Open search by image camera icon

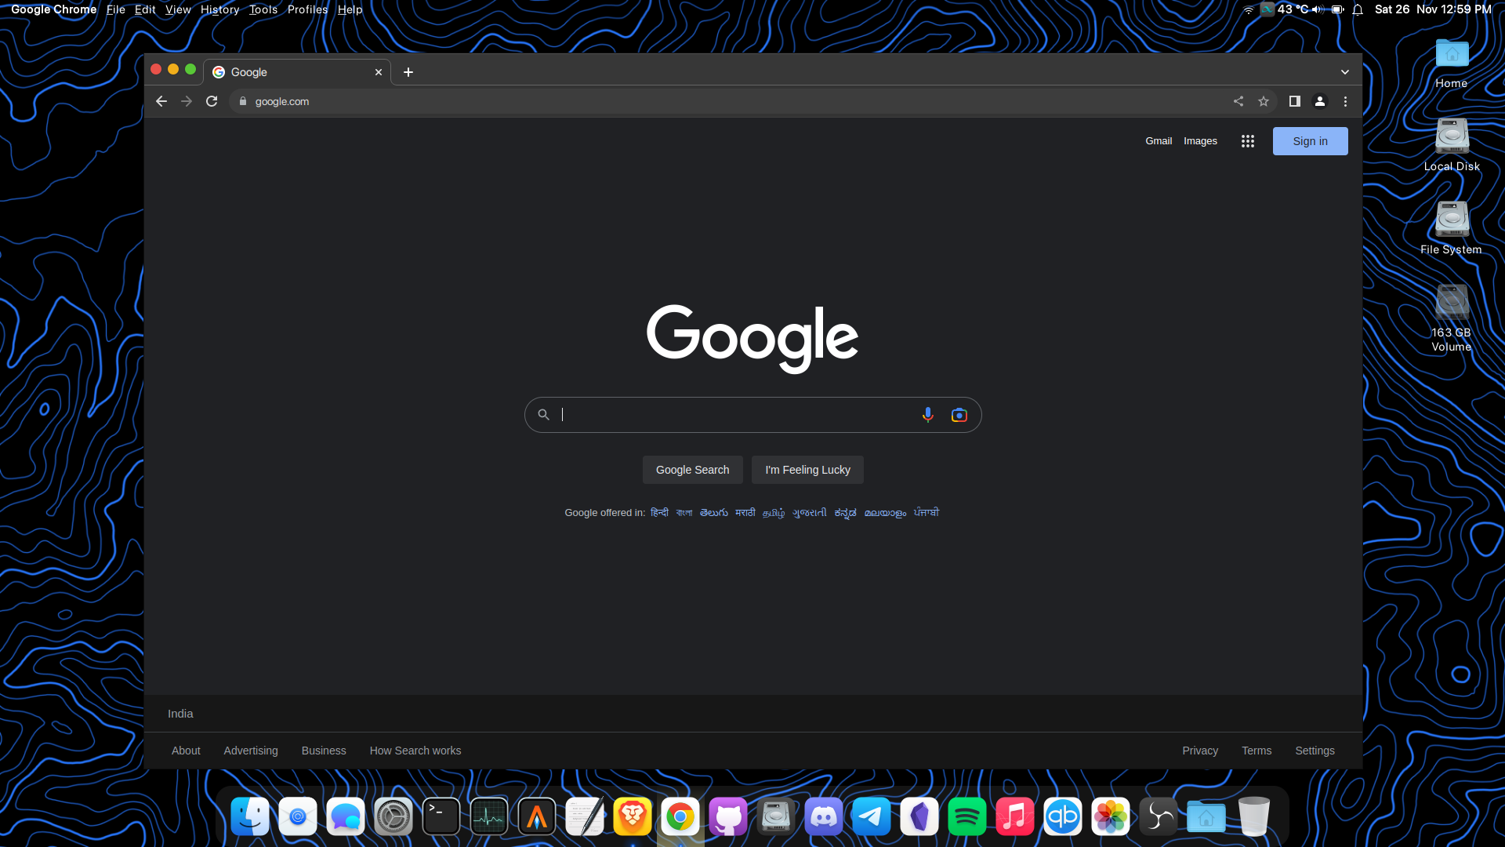click(x=959, y=415)
